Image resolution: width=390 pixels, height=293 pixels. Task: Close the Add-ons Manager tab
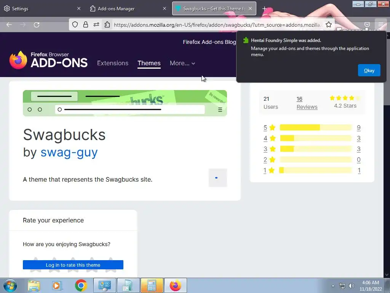point(165,8)
